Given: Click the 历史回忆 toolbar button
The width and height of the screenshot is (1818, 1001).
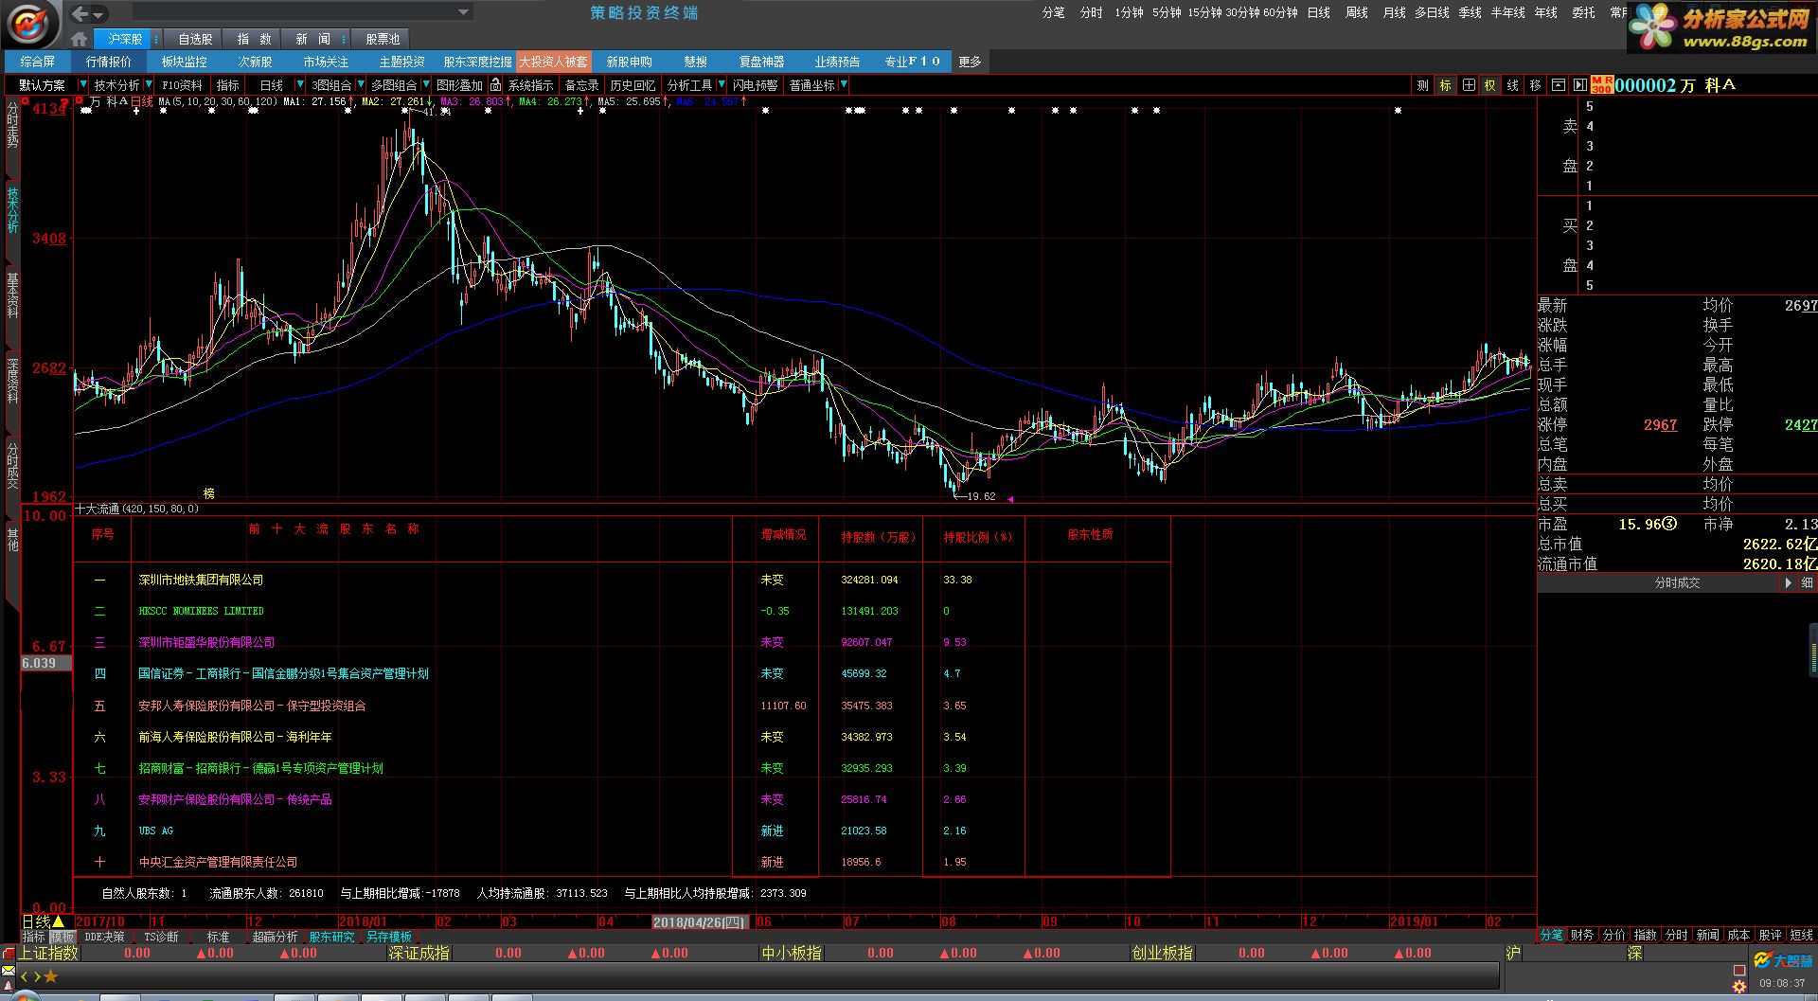Looking at the screenshot, I should tap(633, 85).
